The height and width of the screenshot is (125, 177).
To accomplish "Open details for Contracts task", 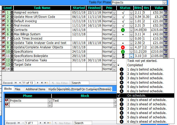I will (x=166, y=30).
